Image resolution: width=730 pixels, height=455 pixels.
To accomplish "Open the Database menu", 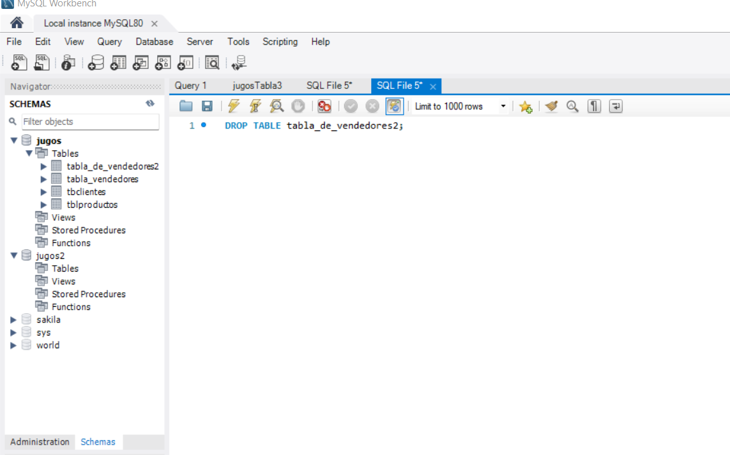I will click(x=154, y=42).
